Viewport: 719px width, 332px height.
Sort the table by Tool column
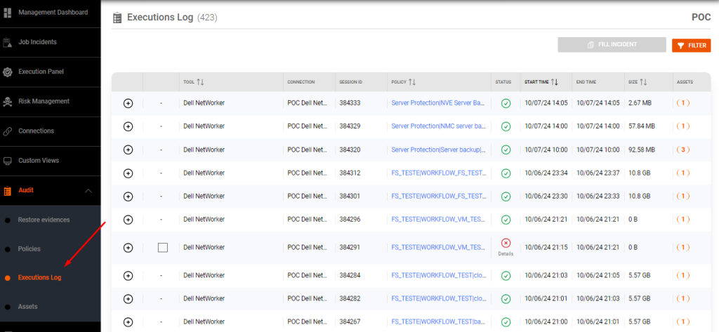pos(200,82)
